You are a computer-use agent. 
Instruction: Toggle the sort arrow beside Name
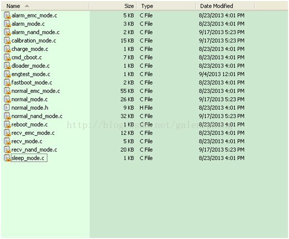click(x=27, y=6)
